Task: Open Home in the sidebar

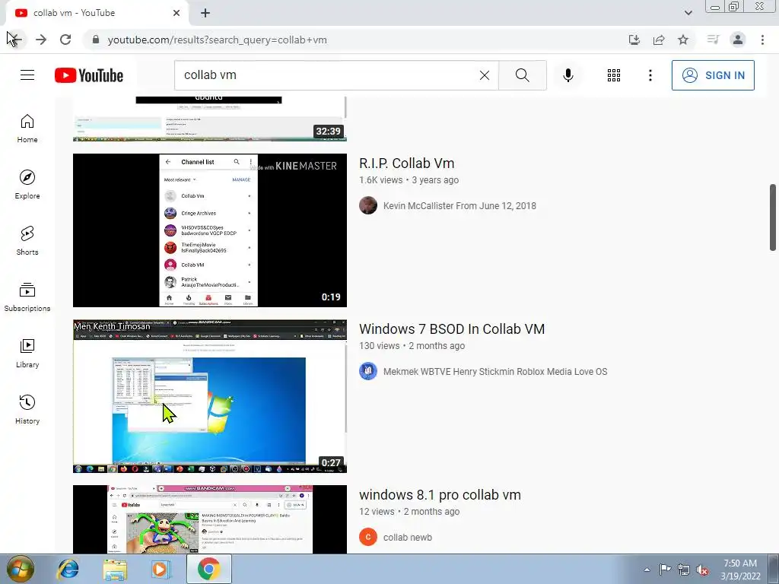Action: tap(27, 128)
